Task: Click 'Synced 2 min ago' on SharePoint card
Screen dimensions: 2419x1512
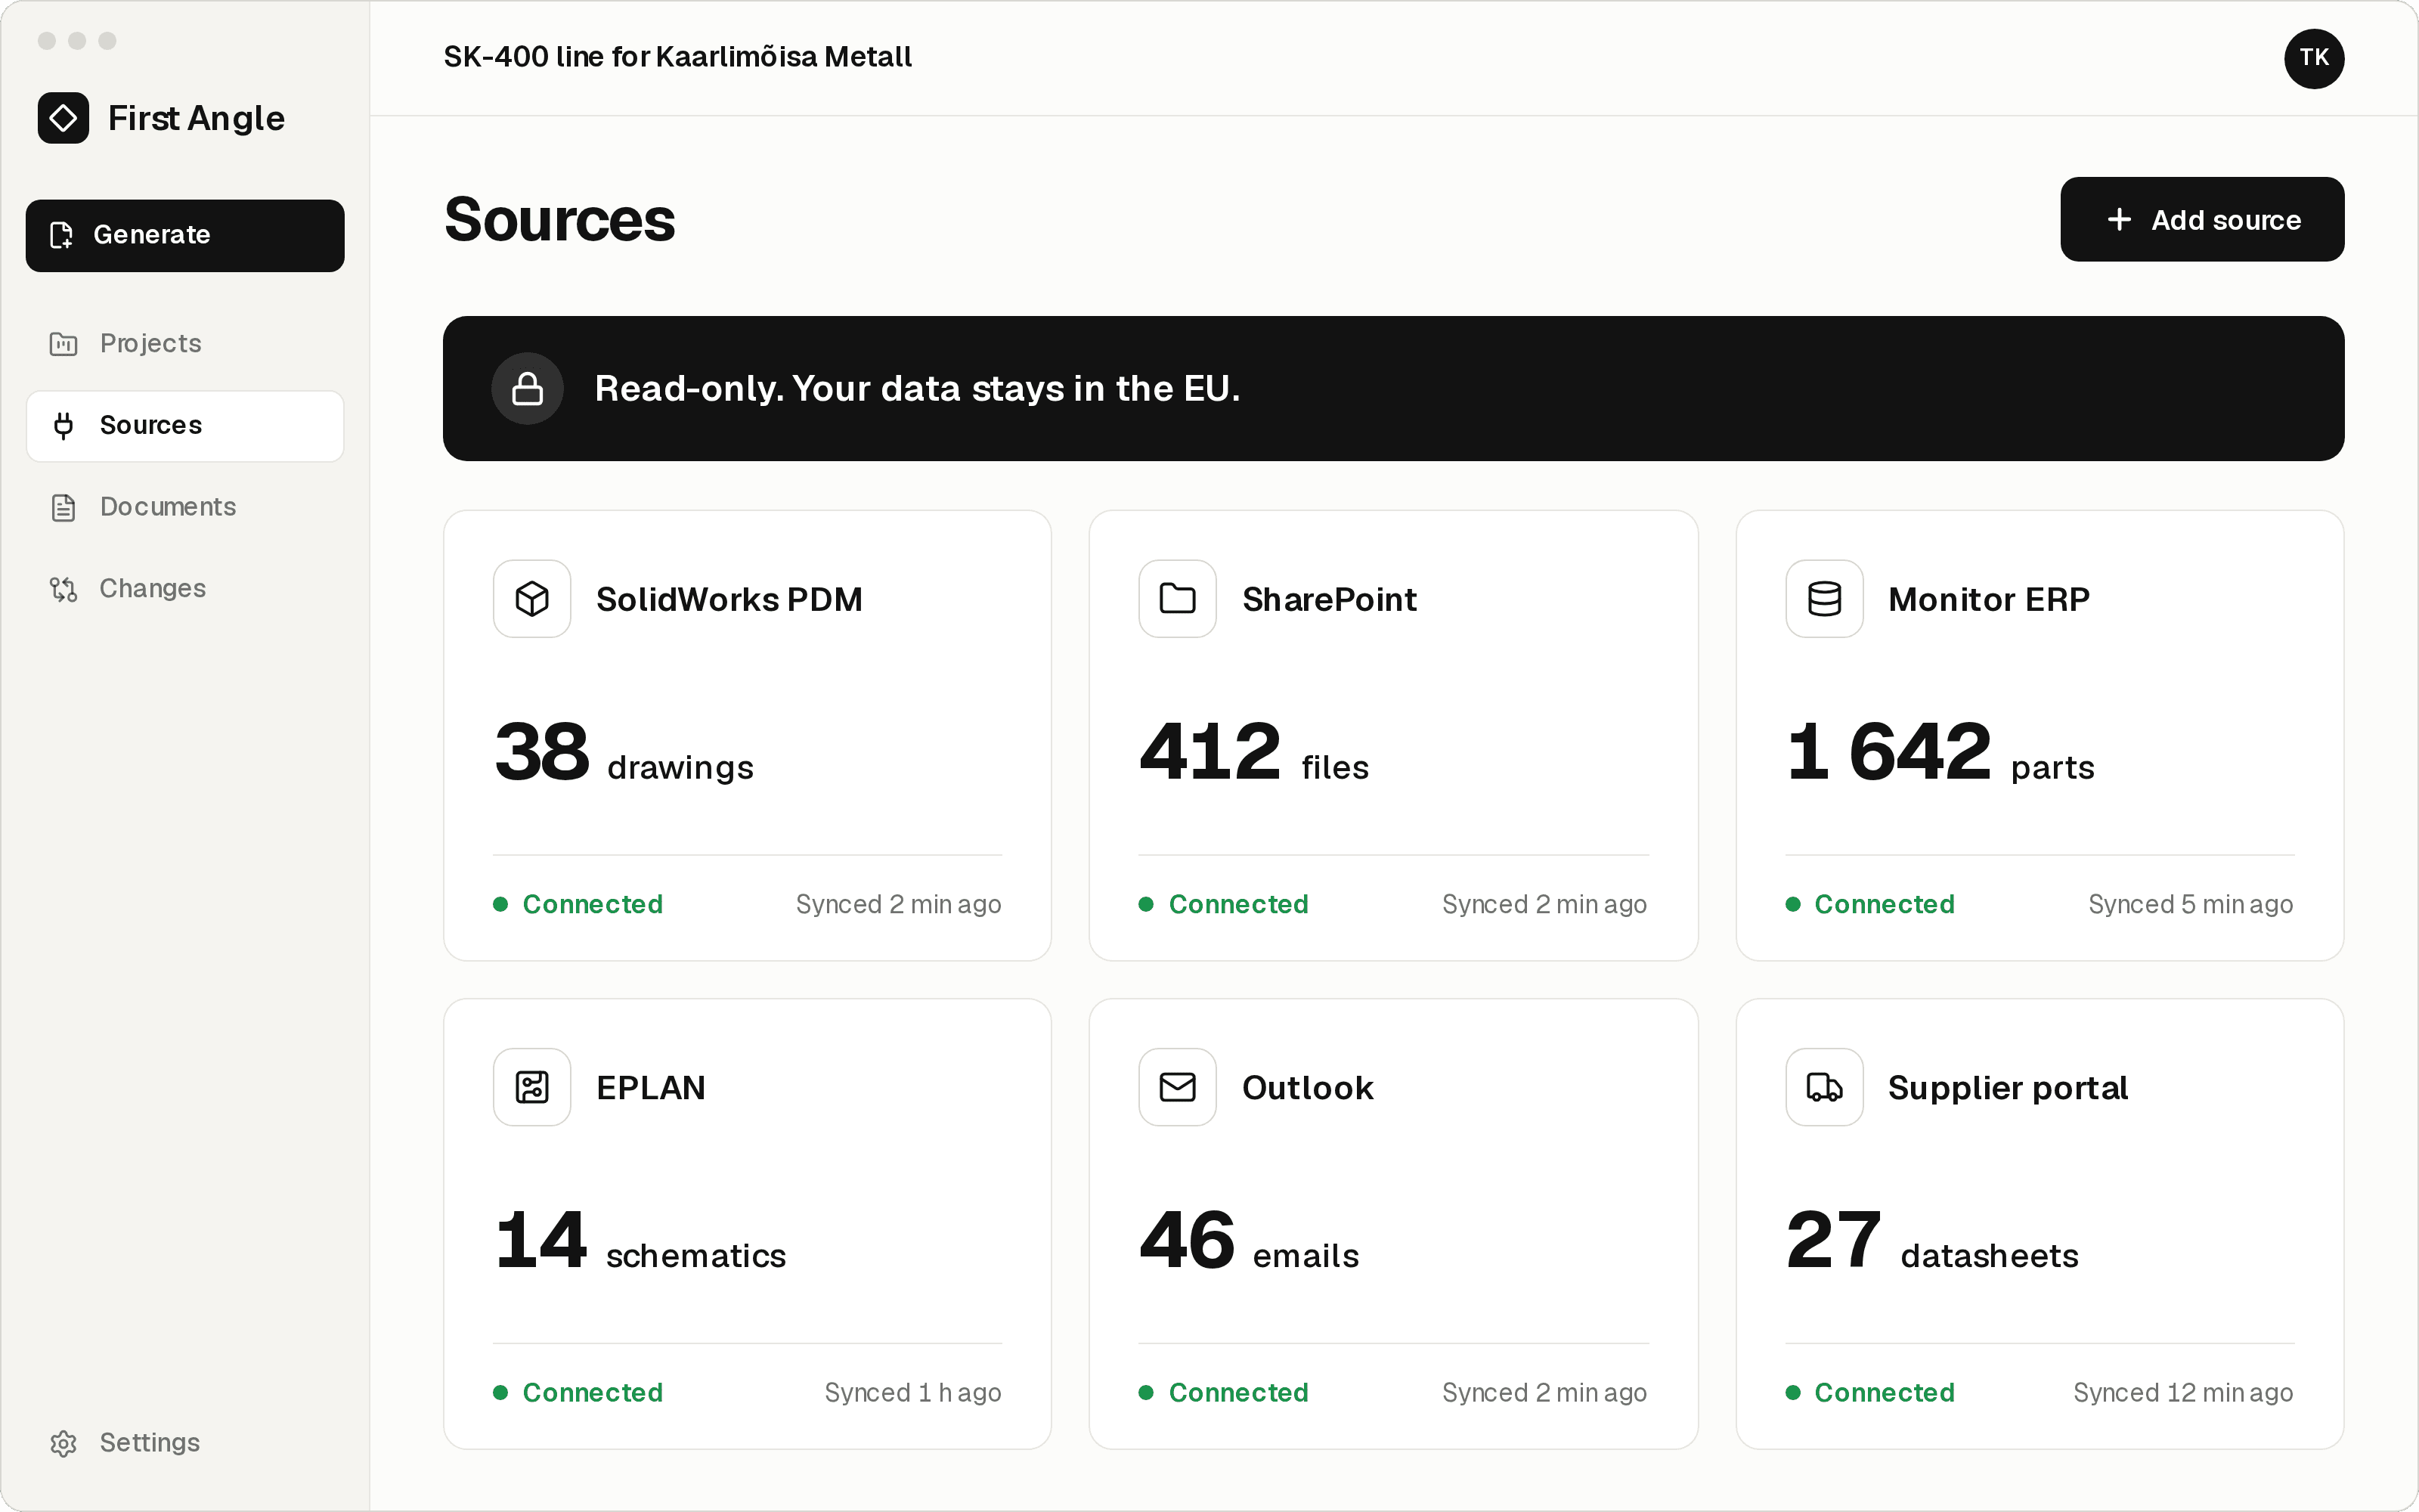Action: click(1544, 904)
